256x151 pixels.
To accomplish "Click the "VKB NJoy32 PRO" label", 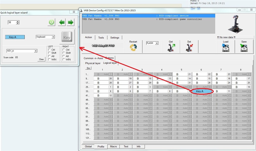I will [103, 45].
